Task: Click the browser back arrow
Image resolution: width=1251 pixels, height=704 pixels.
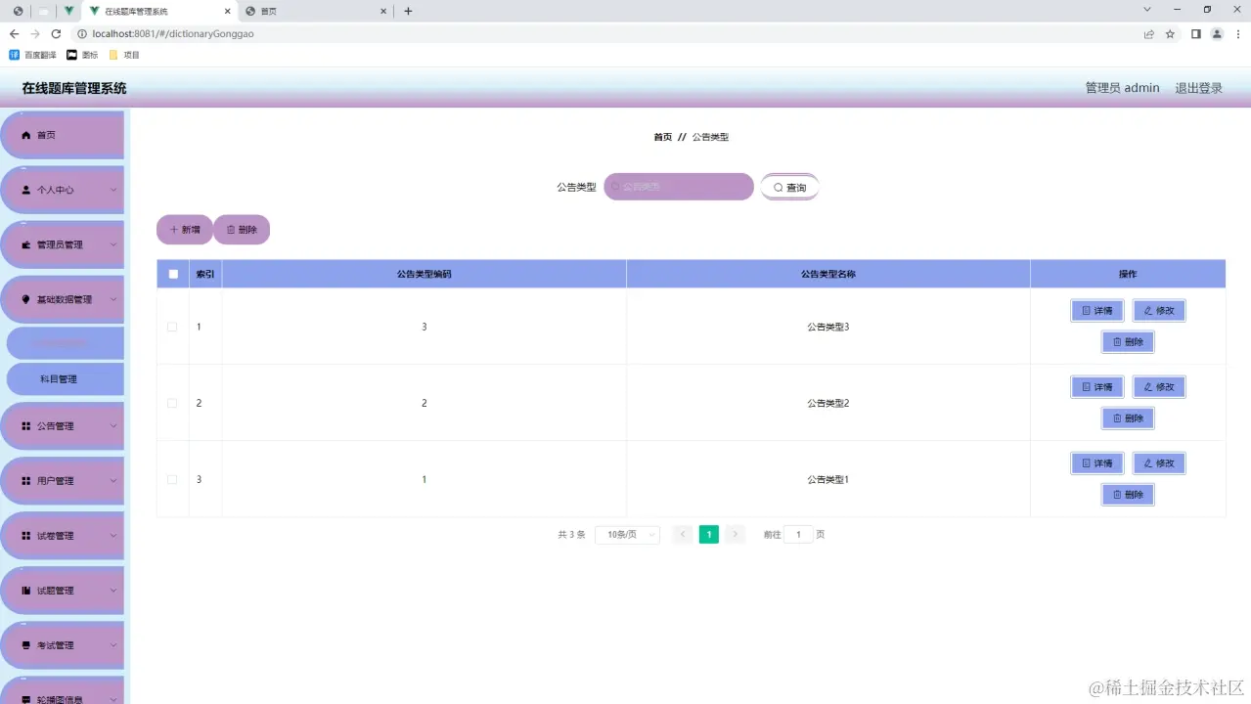Action: tap(14, 33)
